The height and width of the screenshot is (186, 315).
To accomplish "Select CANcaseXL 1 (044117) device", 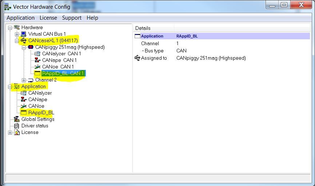I will pos(53,40).
